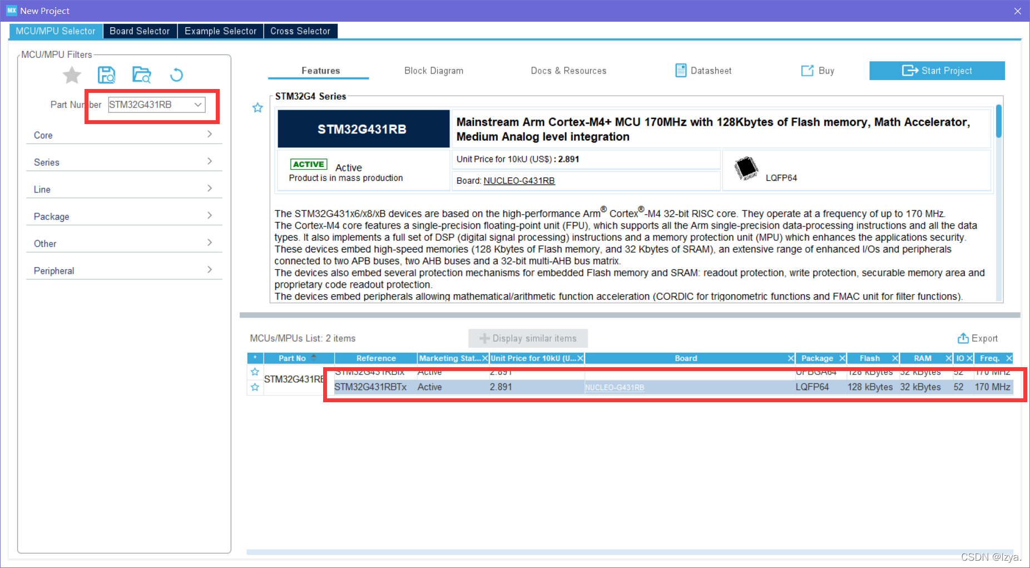Click the Datasheet document icon
1030x568 pixels.
click(x=681, y=71)
